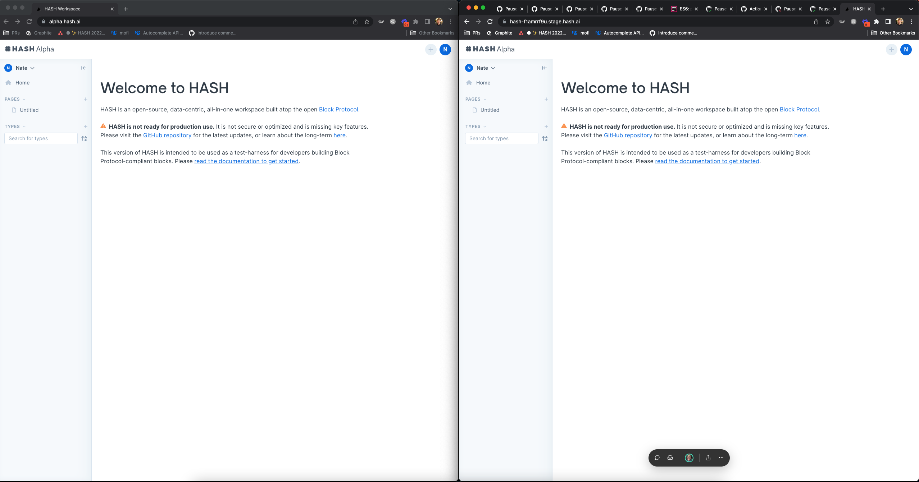
Task: Collapse the sidebar with the collapse arrow
Action: 83,68
